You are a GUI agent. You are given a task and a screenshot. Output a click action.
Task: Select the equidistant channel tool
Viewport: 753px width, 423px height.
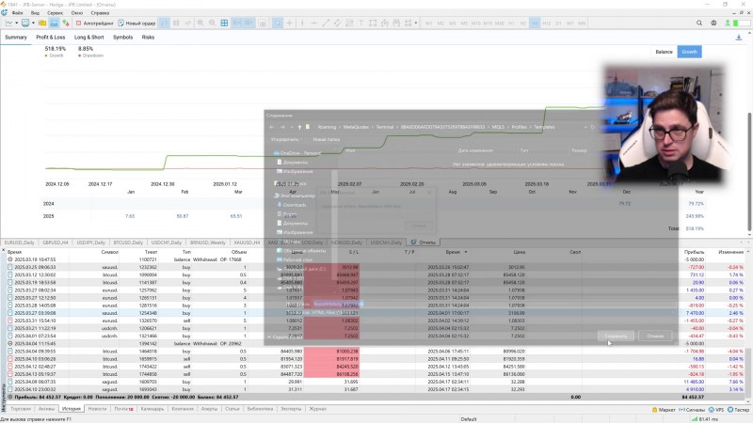(337, 23)
